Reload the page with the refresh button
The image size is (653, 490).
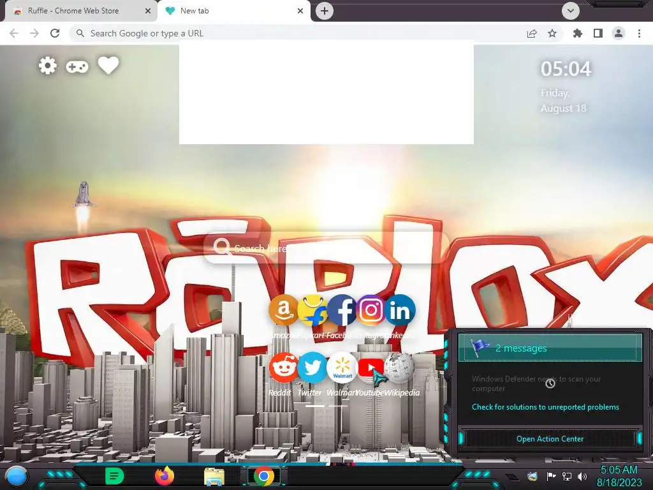[55, 33]
